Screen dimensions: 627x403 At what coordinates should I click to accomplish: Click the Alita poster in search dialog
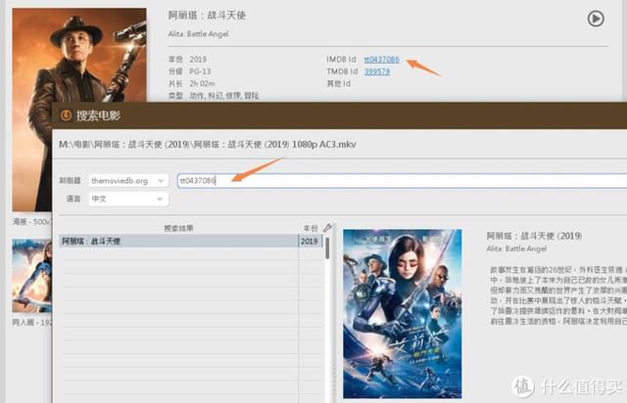coord(403,314)
